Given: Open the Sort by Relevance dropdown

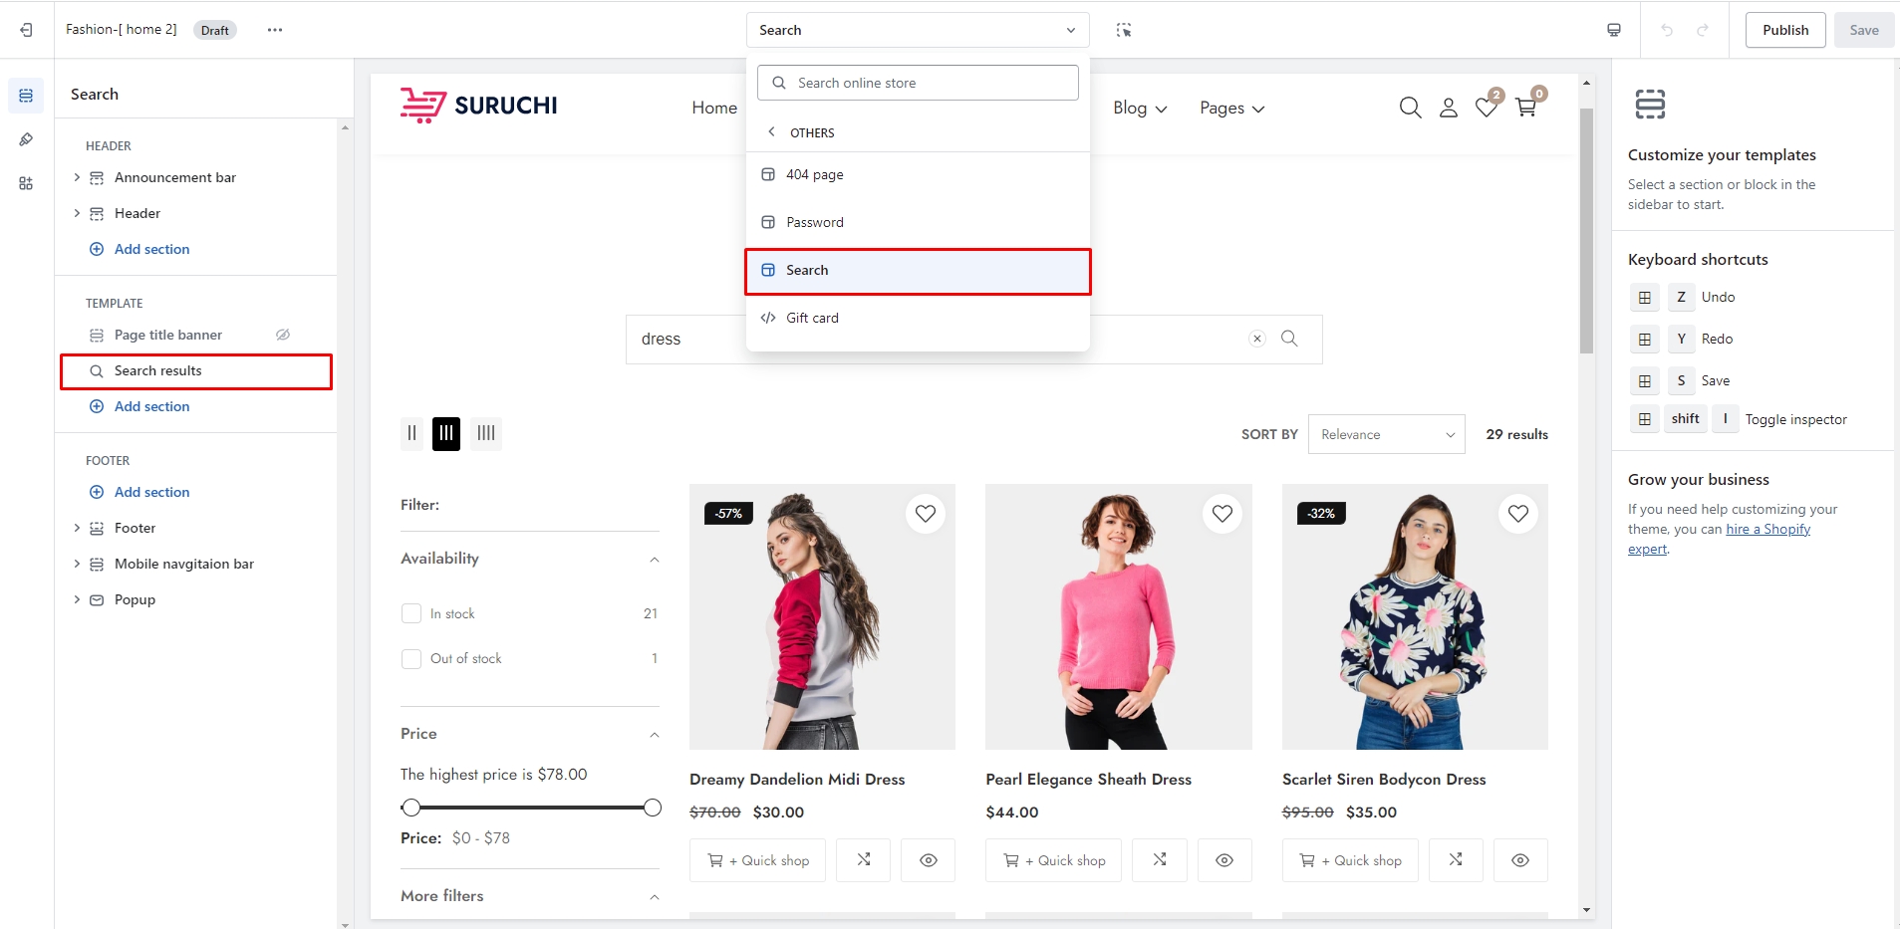Looking at the screenshot, I should click(x=1386, y=434).
